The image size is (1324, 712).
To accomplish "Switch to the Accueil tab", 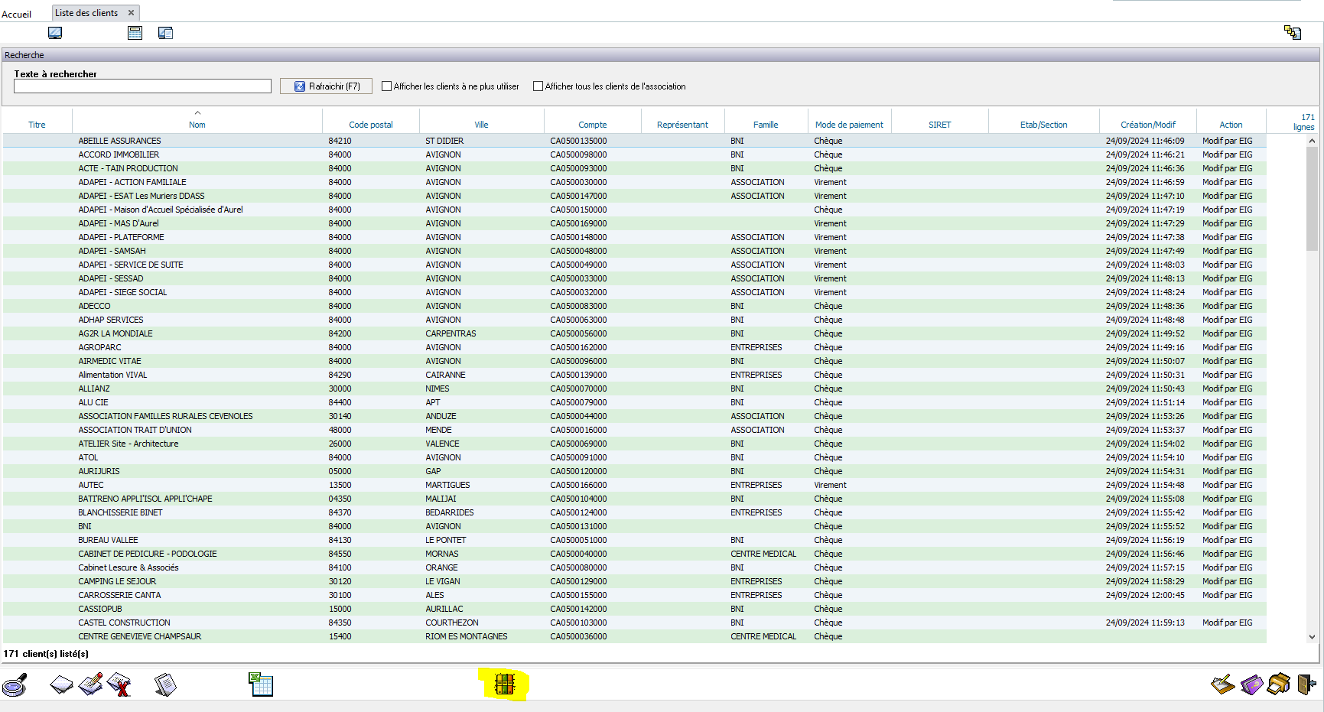I will (17, 14).
